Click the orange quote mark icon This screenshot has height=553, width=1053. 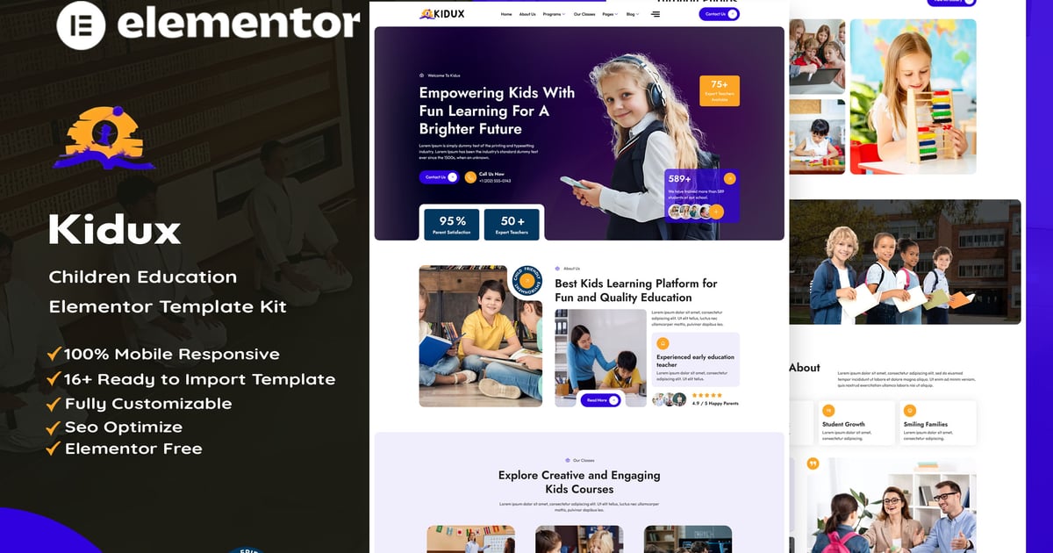coord(813,463)
